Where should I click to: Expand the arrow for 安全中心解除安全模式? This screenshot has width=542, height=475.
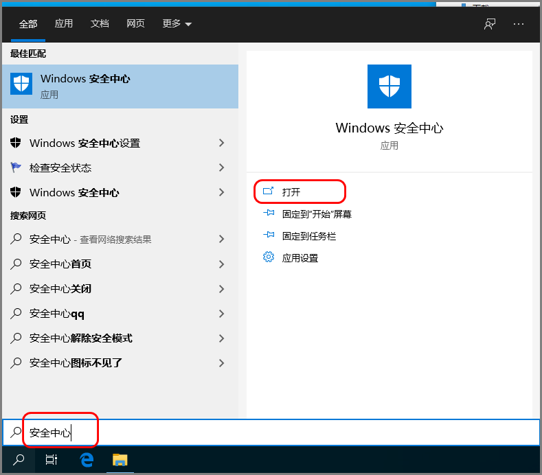pos(222,338)
